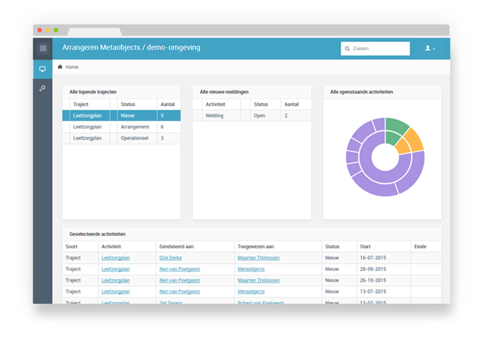Open Maarten Thönissen link in 16-07-2015 row
The width and height of the screenshot is (488, 351).
(x=258, y=258)
